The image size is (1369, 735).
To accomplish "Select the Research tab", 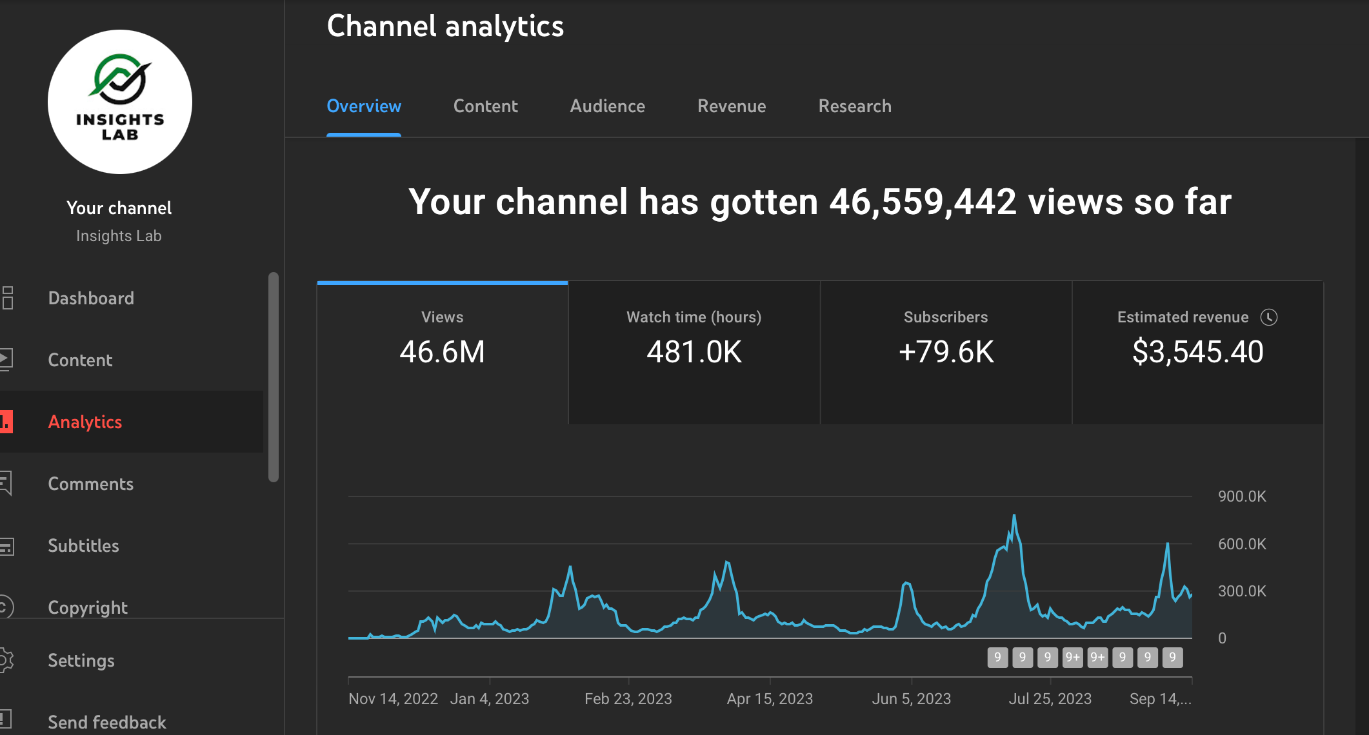I will (855, 106).
